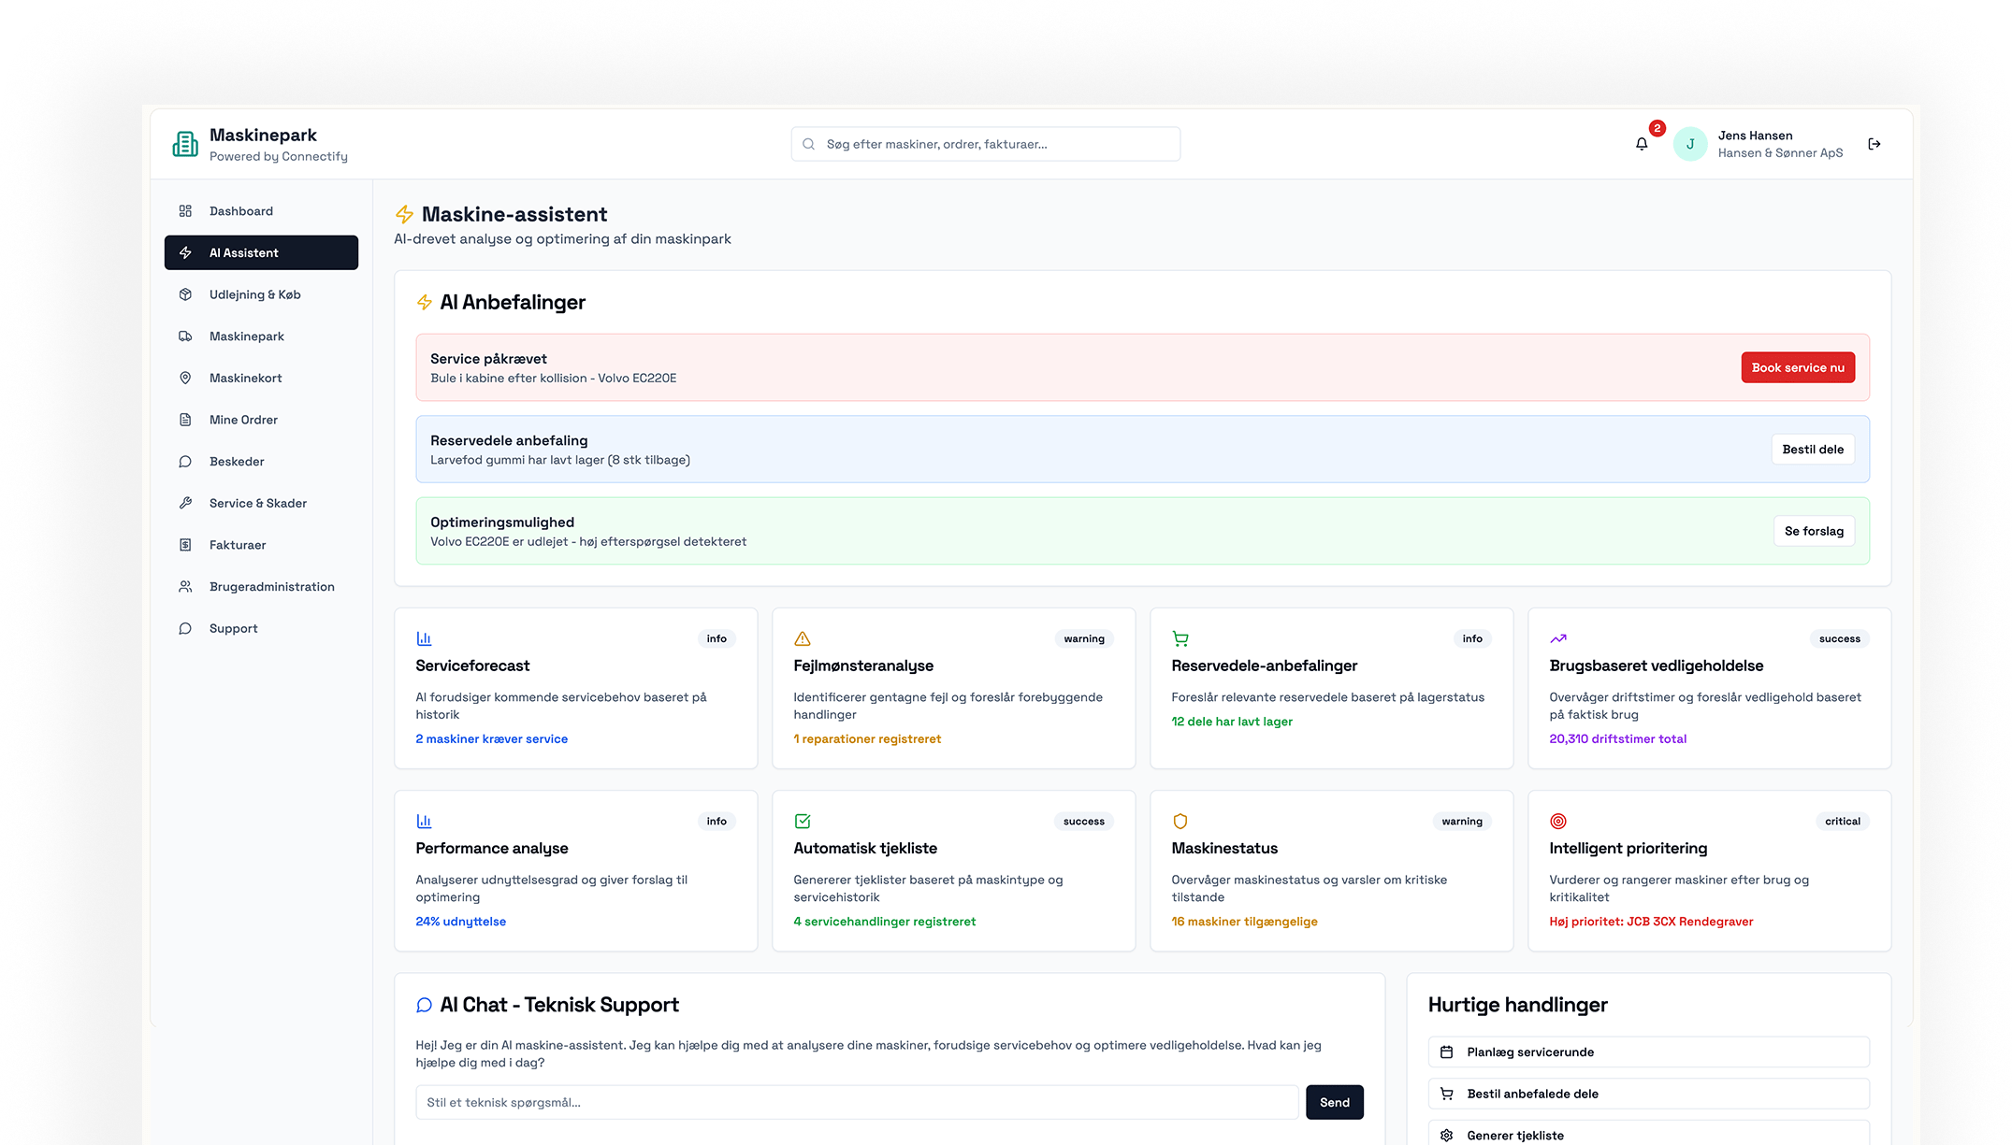Click the Se forslag button
This screenshot has width=2012, height=1145.
(1813, 531)
